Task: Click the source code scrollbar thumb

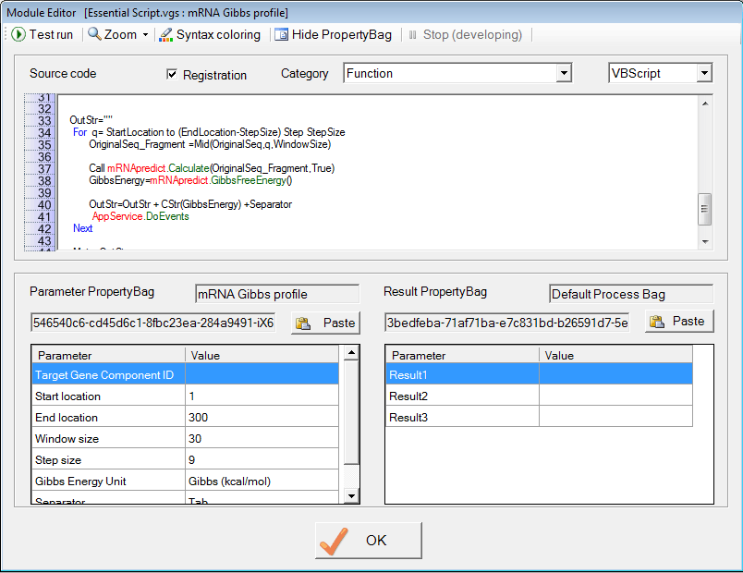Action: click(704, 209)
